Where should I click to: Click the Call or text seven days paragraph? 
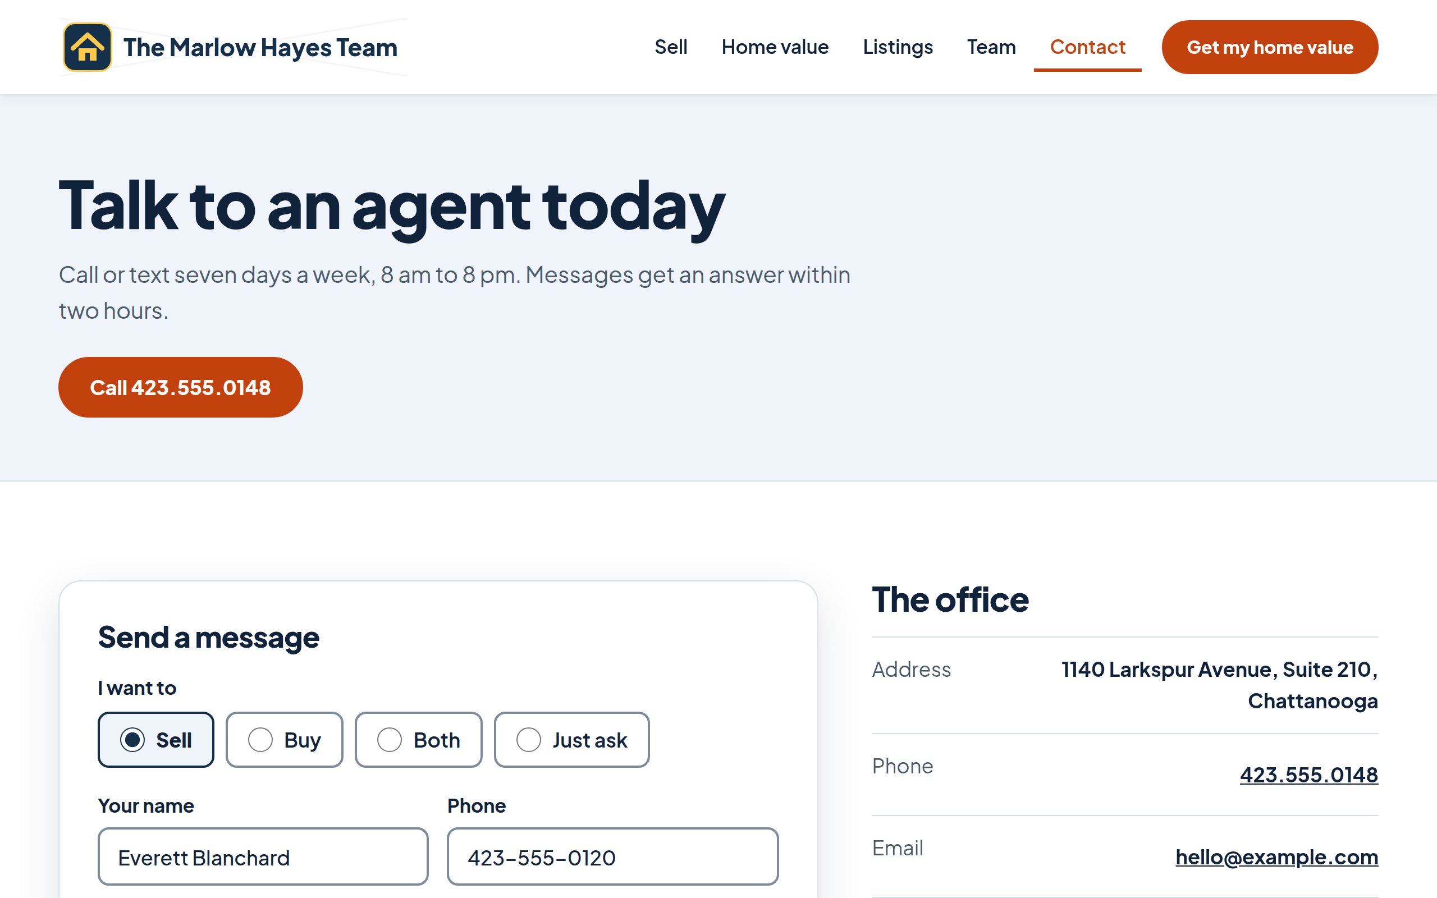pyautogui.click(x=454, y=292)
